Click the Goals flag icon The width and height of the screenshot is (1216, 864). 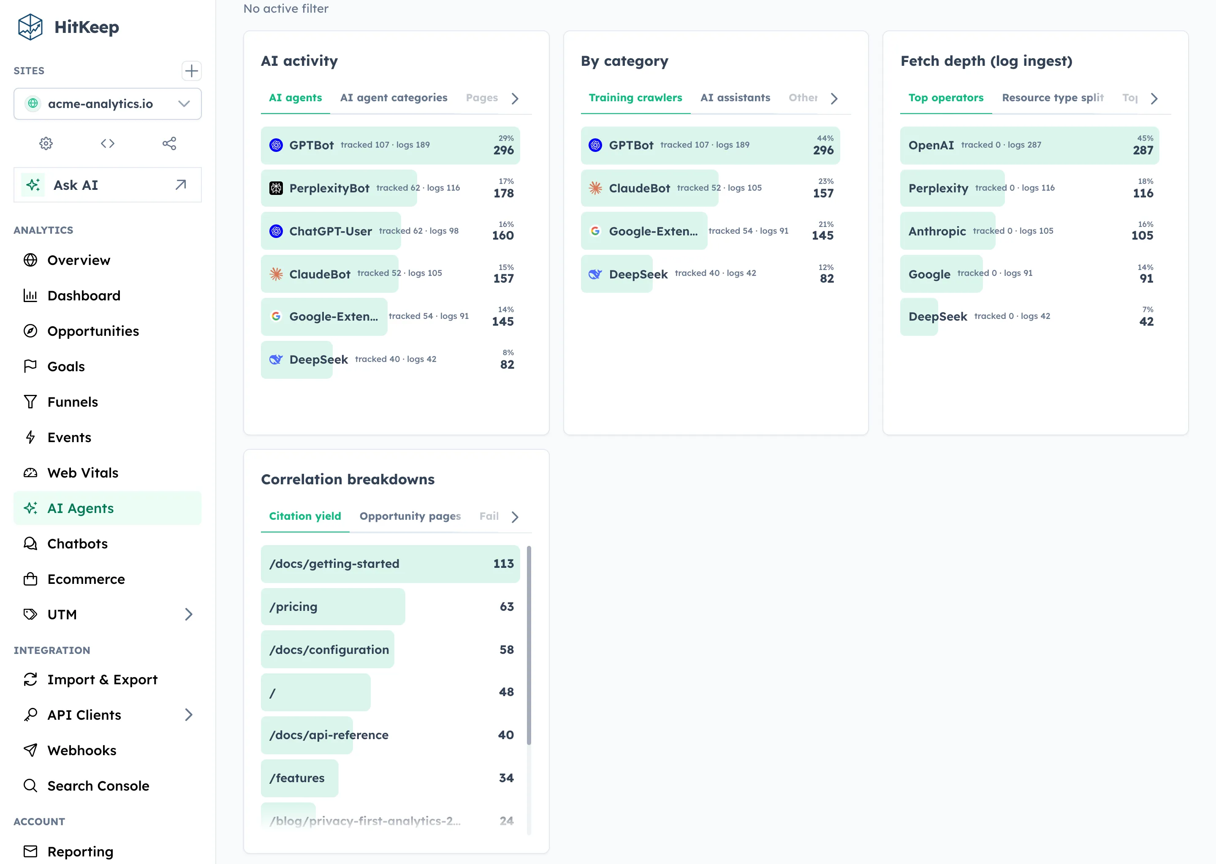30,366
